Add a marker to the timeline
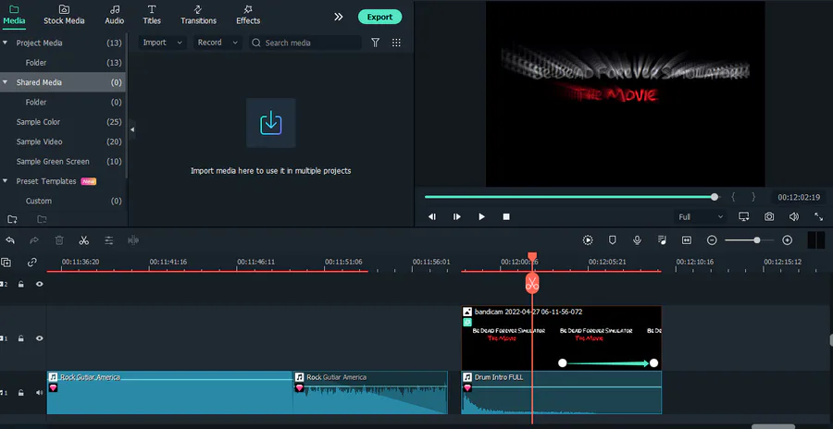 (x=612, y=240)
